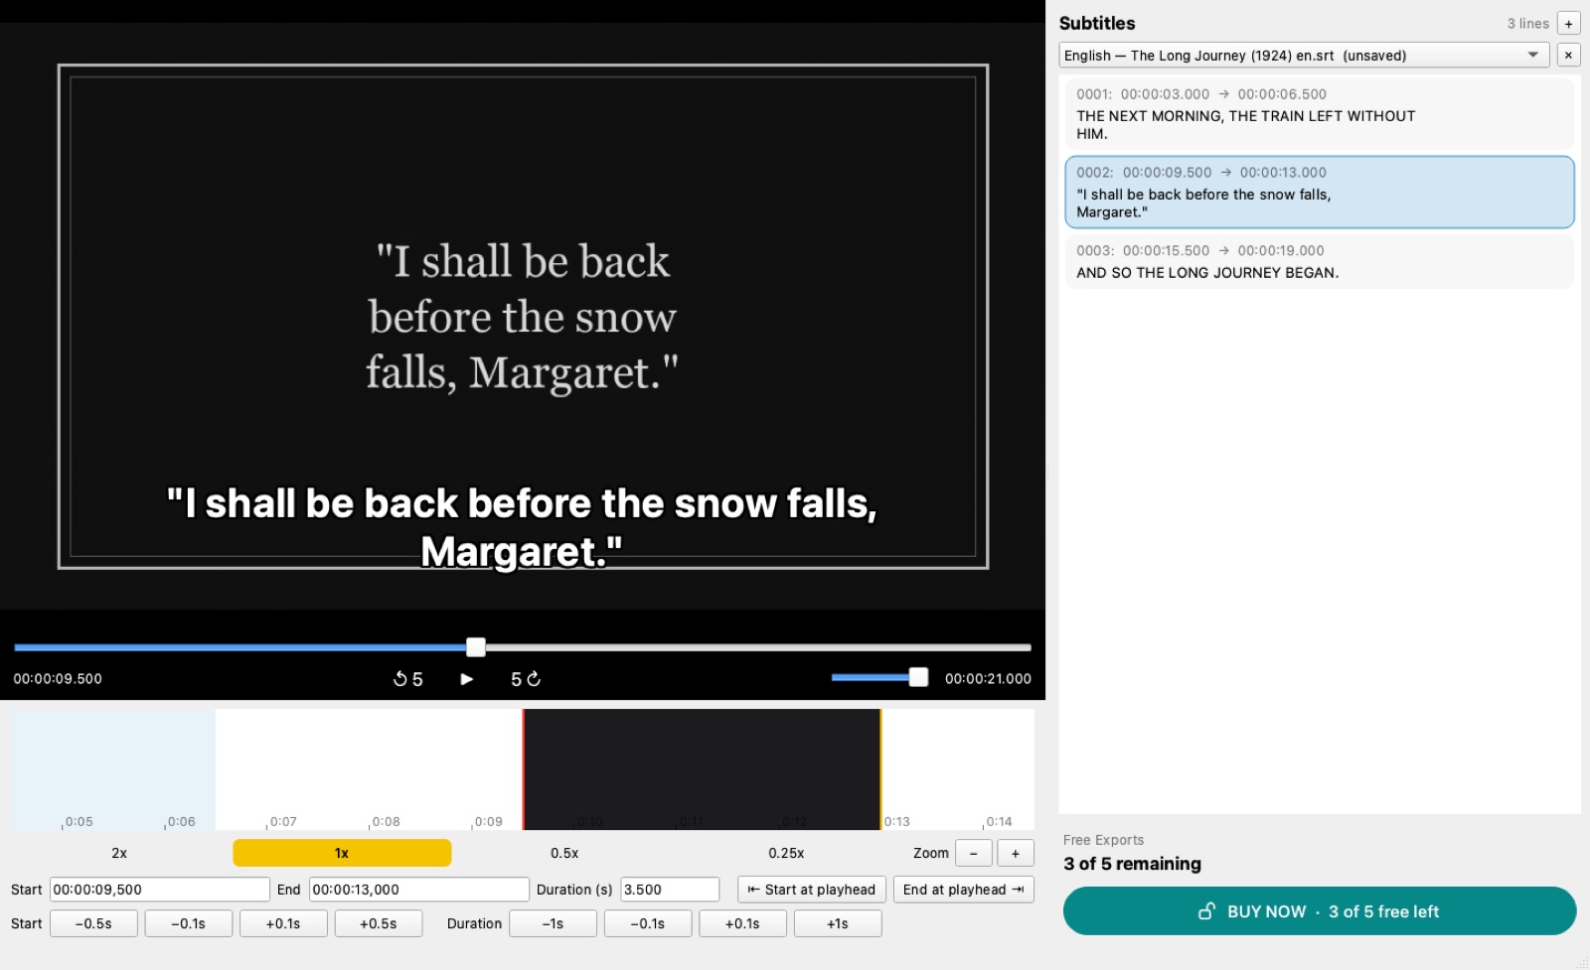The height and width of the screenshot is (970, 1590).
Task: Shift start by +0.5s
Action: [378, 923]
